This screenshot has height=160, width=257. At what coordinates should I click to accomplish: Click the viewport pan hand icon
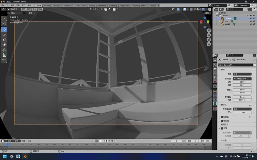click(x=208, y=35)
